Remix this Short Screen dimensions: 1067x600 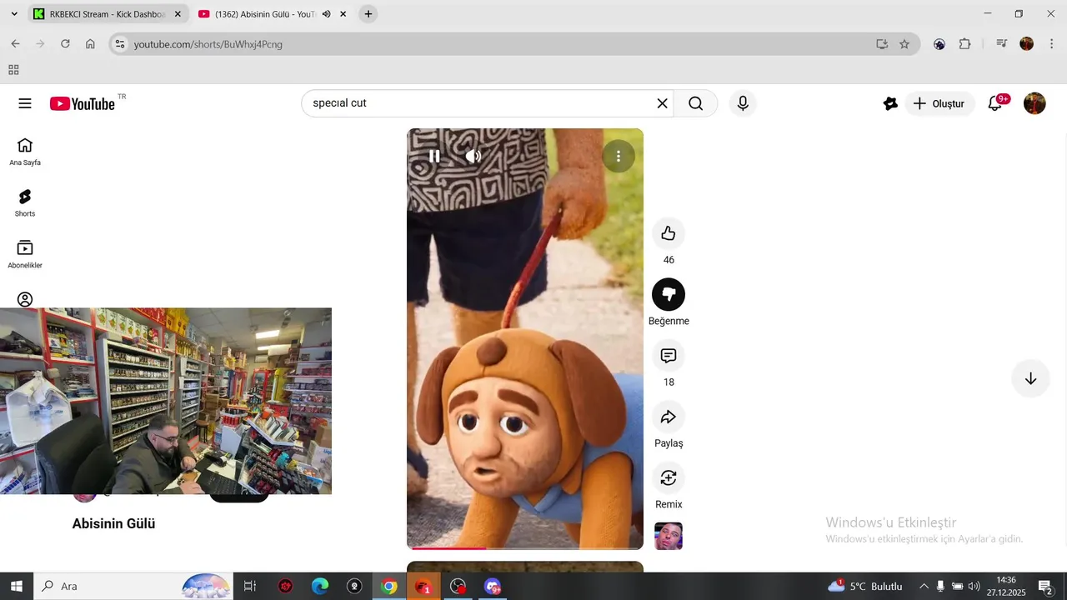click(x=669, y=477)
